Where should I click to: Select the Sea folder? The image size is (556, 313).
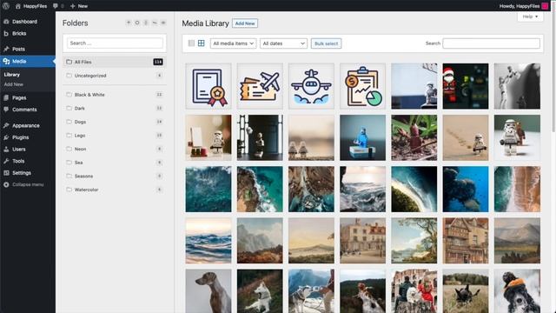pos(115,163)
